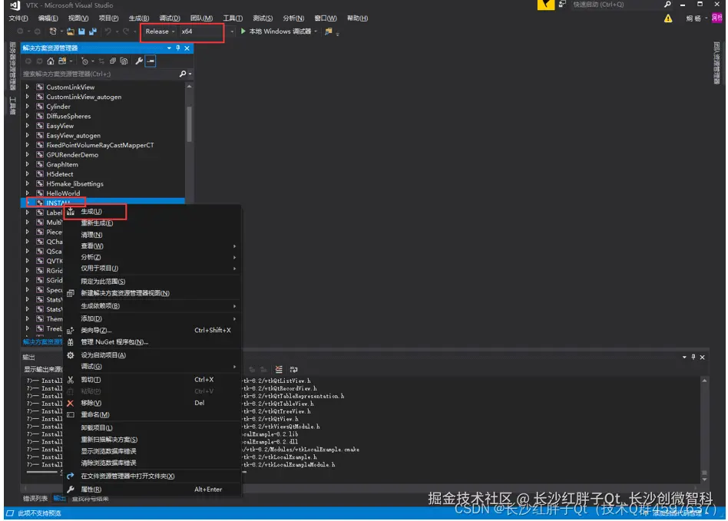Viewport: 728px width, 521px height.
Task: Expand the Cylinder project node
Action: [x=28, y=106]
